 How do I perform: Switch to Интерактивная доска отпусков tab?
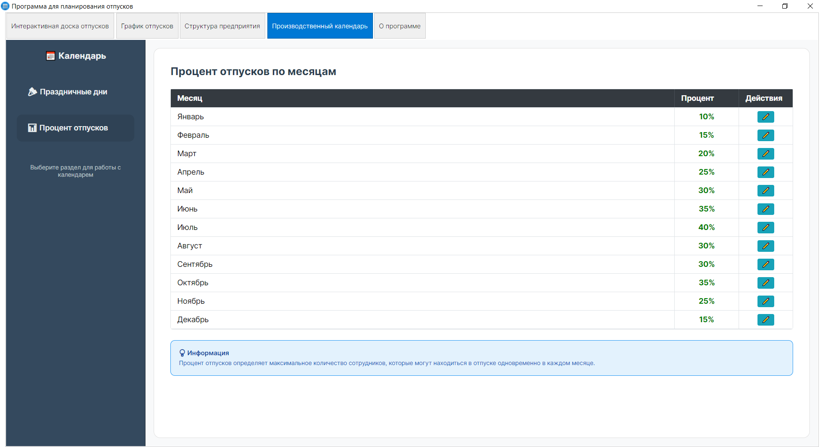point(60,26)
